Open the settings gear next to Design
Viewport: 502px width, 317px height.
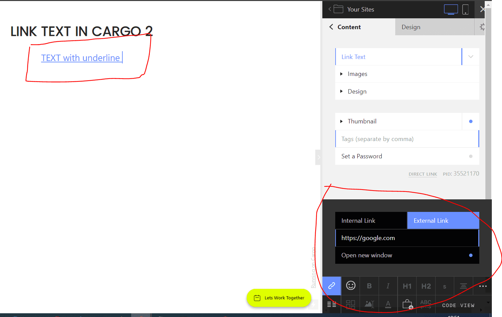point(482,27)
